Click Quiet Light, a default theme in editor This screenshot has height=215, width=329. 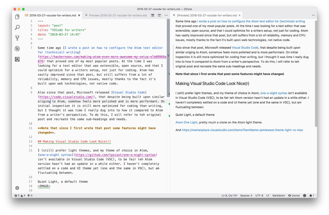coord(63,182)
